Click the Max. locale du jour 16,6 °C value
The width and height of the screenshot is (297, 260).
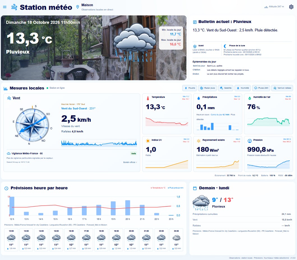[x=175, y=44]
